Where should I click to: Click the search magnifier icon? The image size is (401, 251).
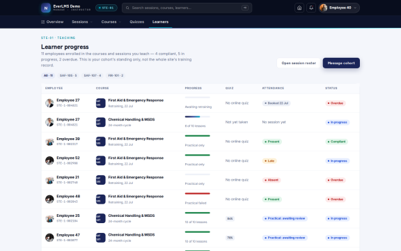click(x=127, y=8)
